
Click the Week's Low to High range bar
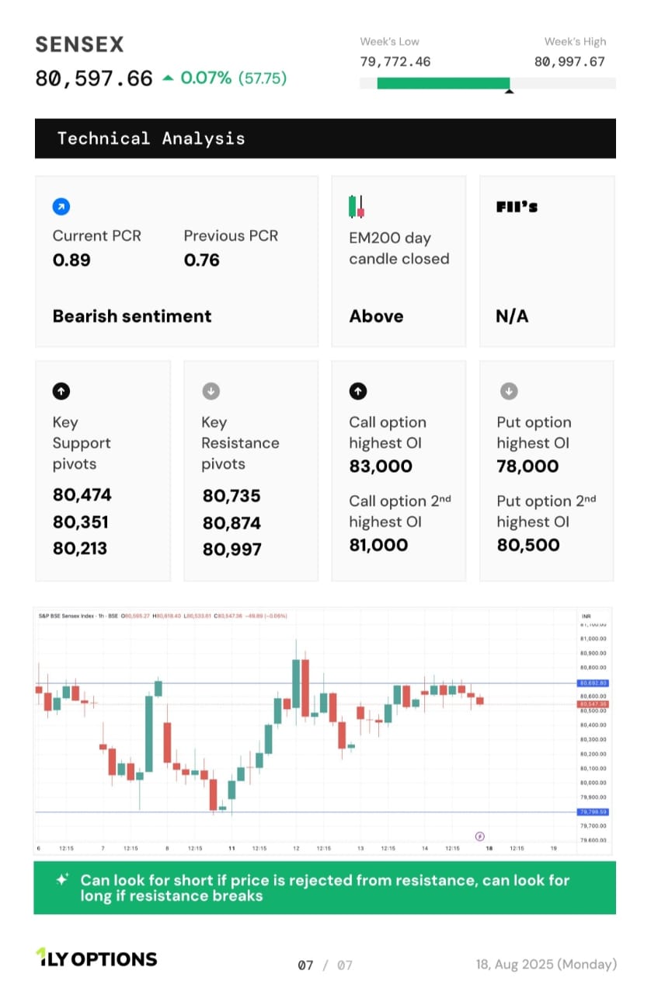click(x=487, y=83)
